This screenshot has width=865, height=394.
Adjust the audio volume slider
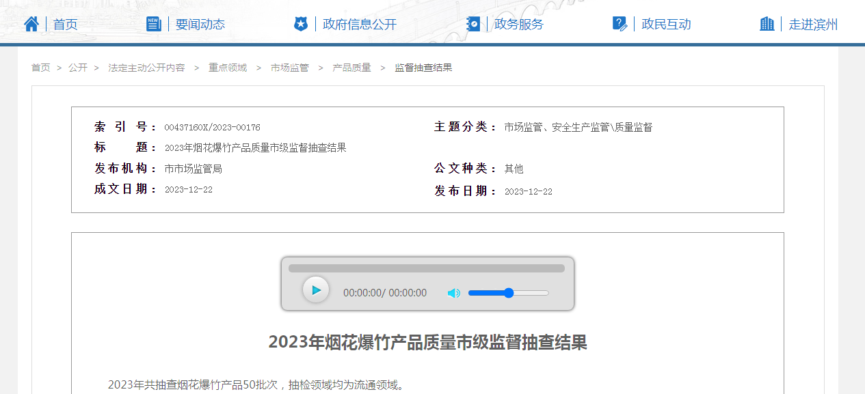point(508,293)
